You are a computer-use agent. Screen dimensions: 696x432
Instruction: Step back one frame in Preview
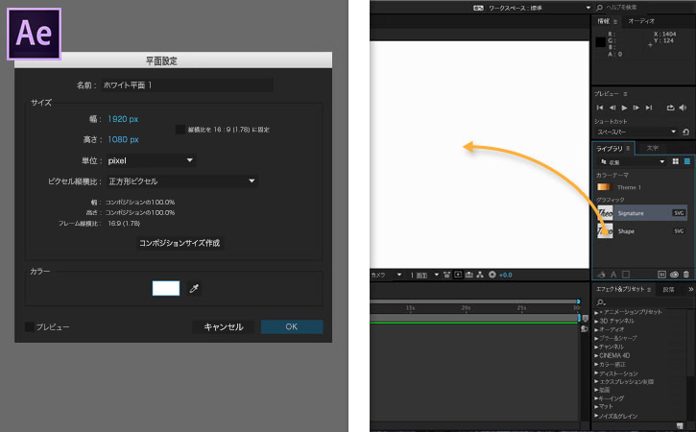point(612,108)
